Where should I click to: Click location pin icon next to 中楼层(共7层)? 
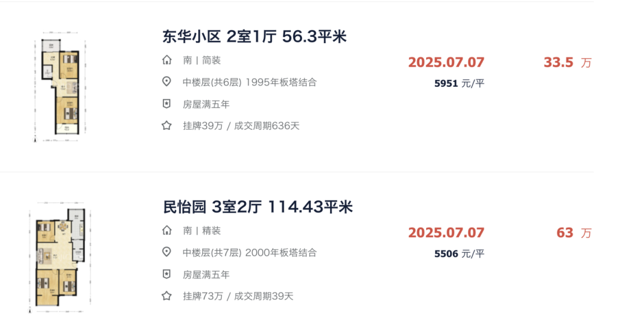click(x=167, y=252)
